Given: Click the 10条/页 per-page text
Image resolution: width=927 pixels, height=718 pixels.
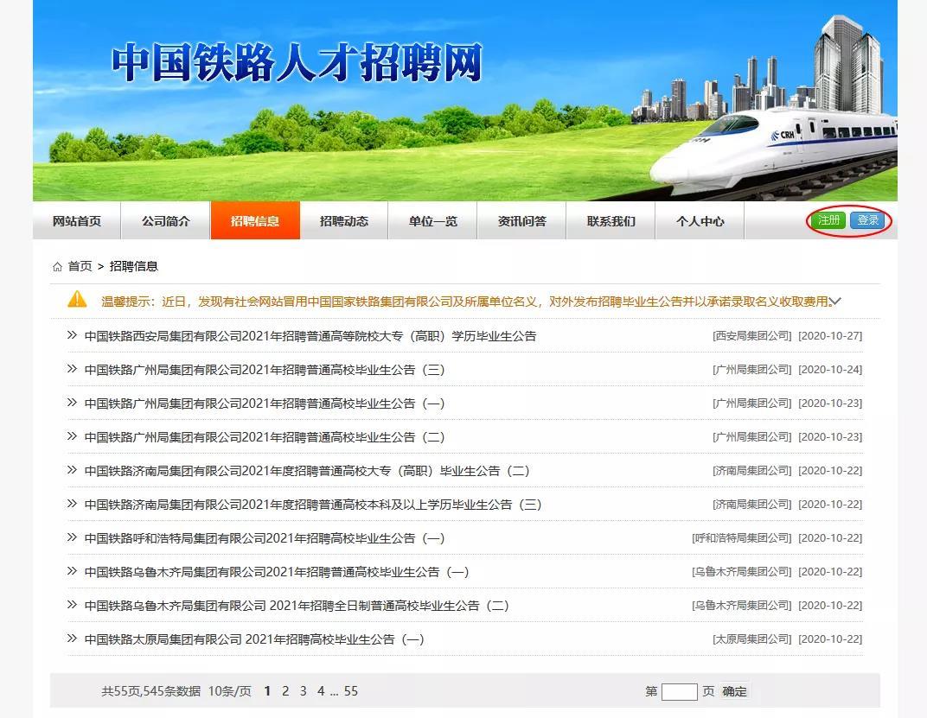Looking at the screenshot, I should pos(230,691).
